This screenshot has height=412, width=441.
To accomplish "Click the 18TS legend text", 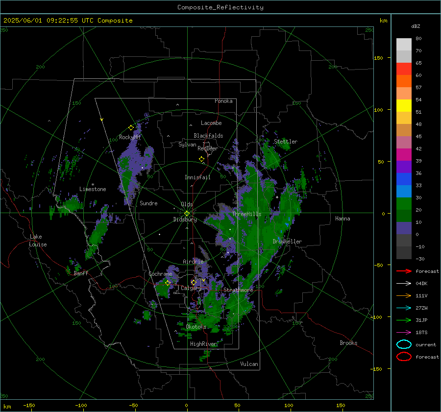I will click(x=421, y=333).
